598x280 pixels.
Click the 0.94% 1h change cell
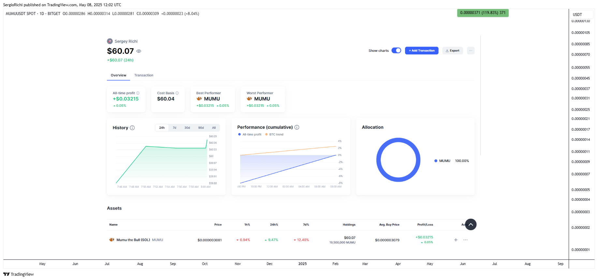click(x=243, y=240)
